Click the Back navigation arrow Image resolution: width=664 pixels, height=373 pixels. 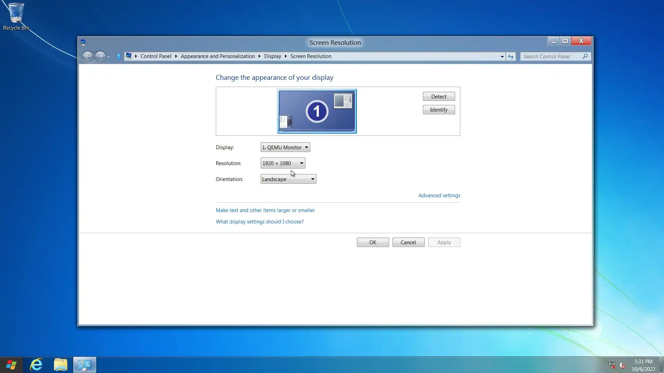pyautogui.click(x=87, y=56)
